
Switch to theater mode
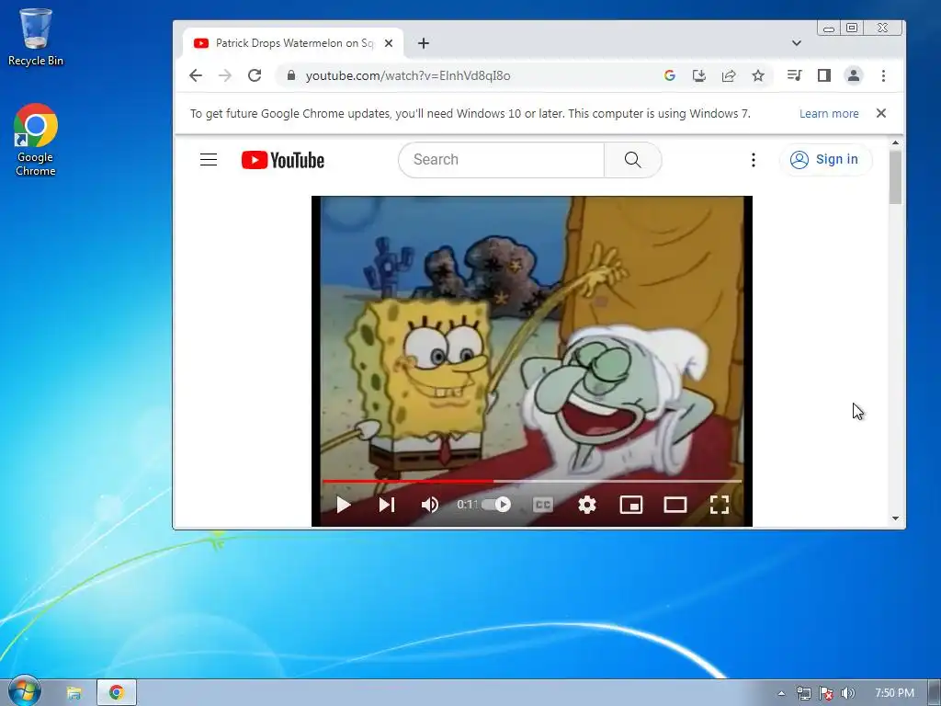pyautogui.click(x=675, y=505)
